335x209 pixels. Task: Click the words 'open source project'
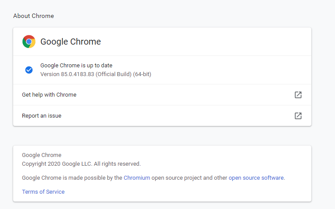(177, 178)
